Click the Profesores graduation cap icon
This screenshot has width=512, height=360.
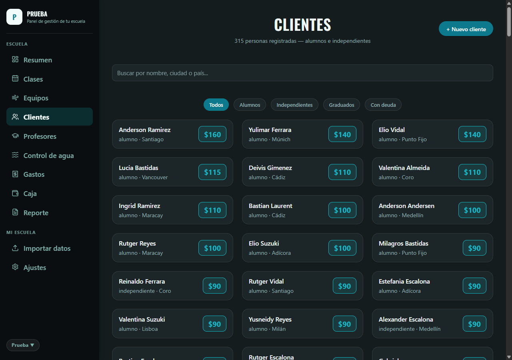[15, 136]
